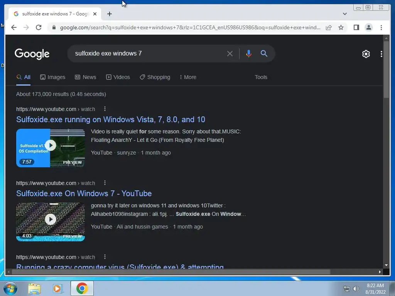Expand the More search categories
Viewport: 395px width, 296px height.
188,77
